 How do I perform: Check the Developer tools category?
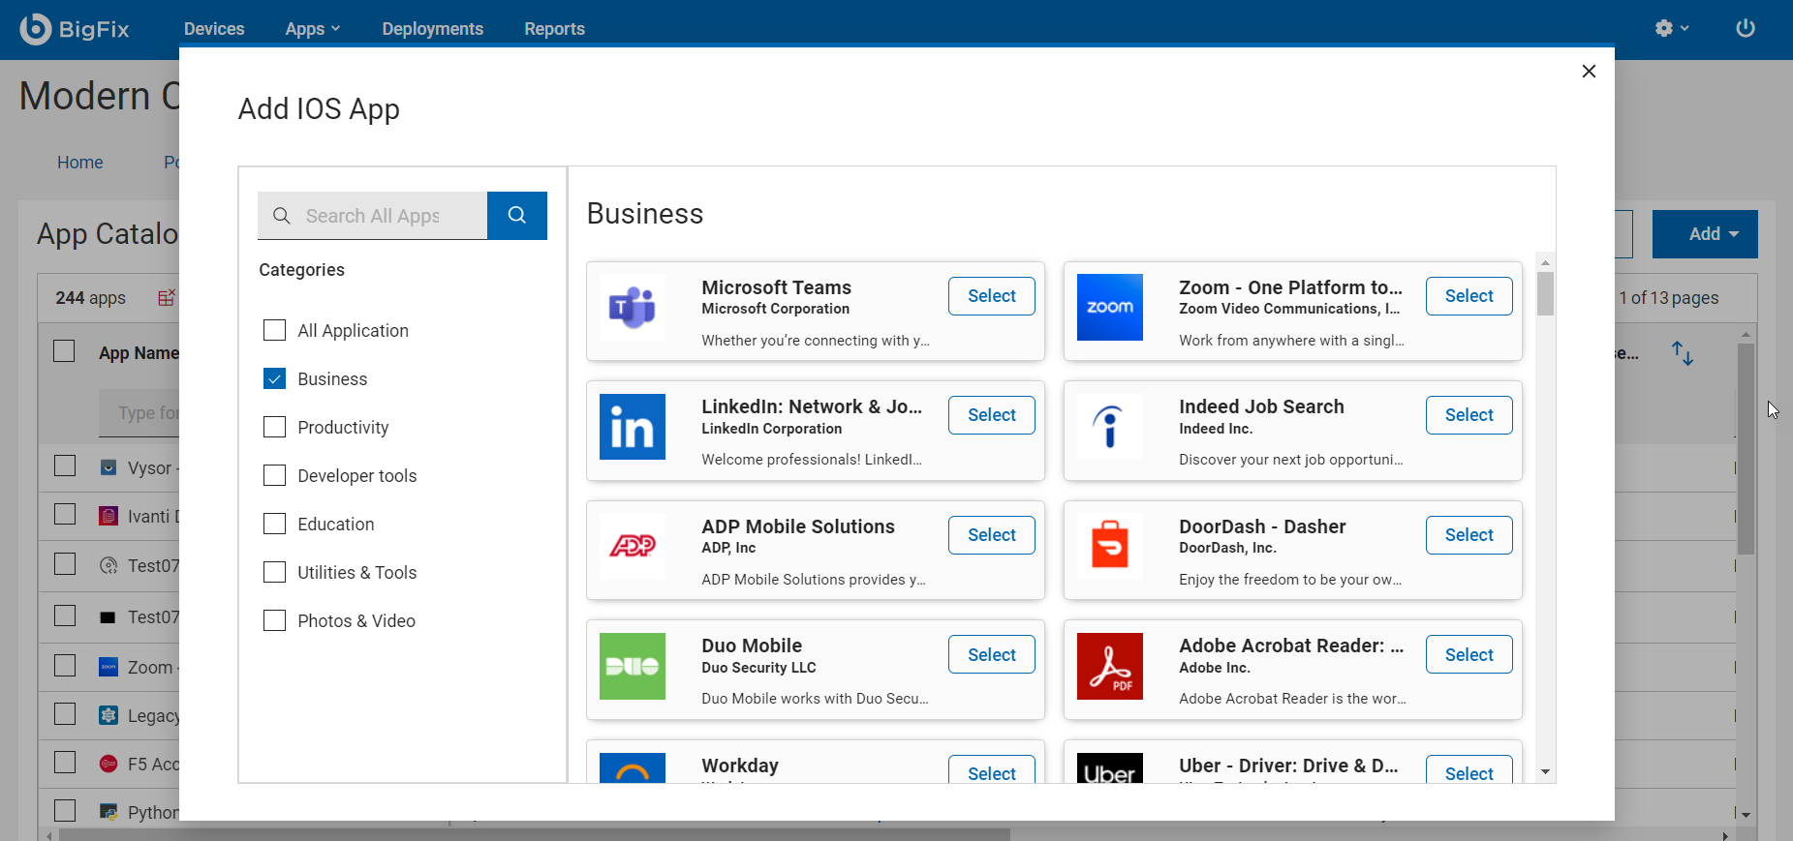(275, 475)
